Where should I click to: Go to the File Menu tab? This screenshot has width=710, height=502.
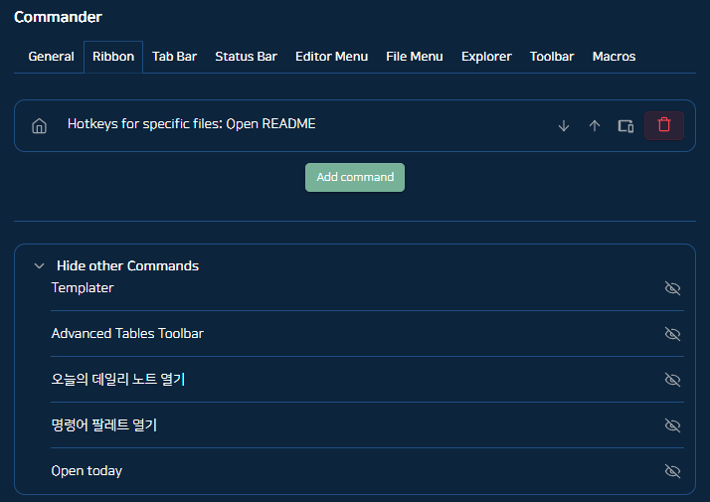point(415,57)
